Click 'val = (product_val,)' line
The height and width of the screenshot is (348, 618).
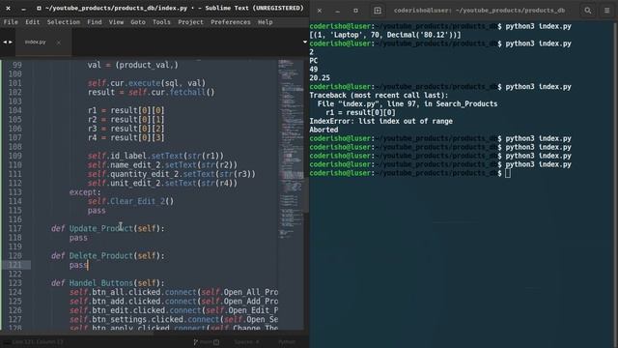pos(133,65)
